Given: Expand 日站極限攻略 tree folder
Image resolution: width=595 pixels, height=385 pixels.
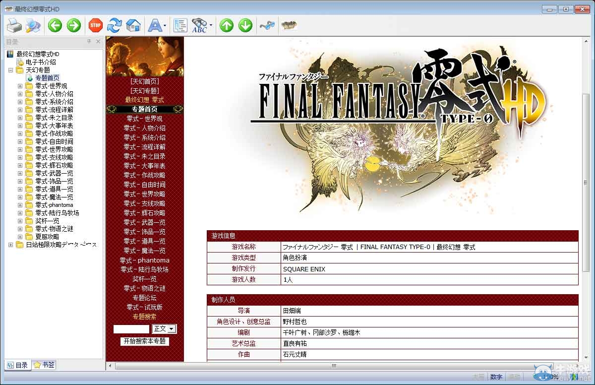Looking at the screenshot, I should pos(10,245).
